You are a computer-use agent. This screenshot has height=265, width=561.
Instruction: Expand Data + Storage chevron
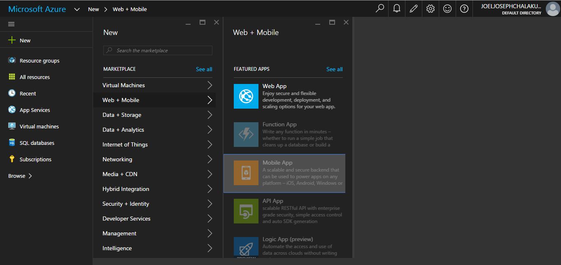[210, 115]
